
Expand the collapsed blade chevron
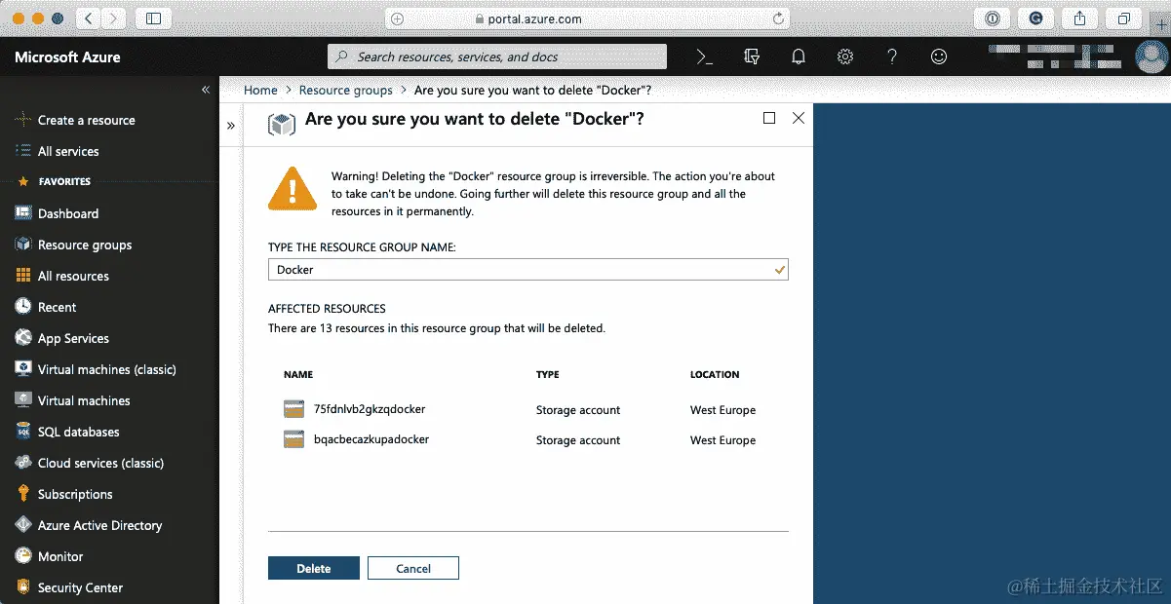click(231, 126)
